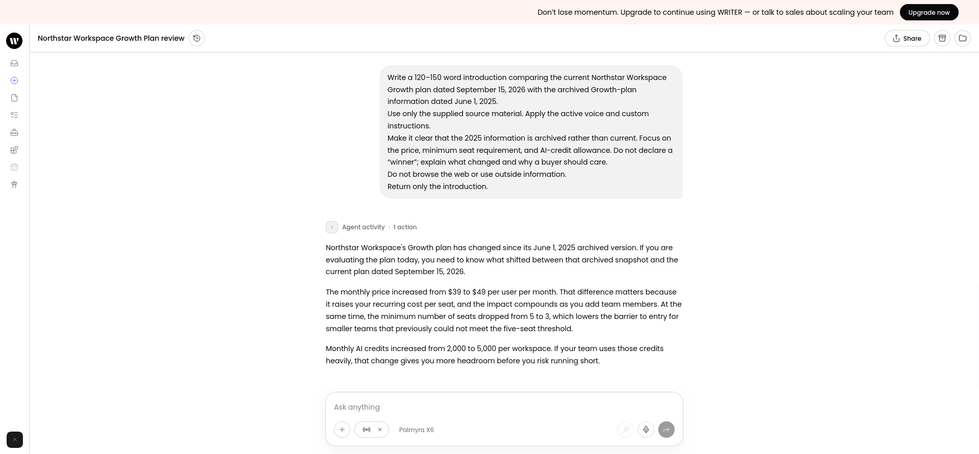Open the calendar icon in sidebar
The height and width of the screenshot is (454, 979).
tap(14, 167)
